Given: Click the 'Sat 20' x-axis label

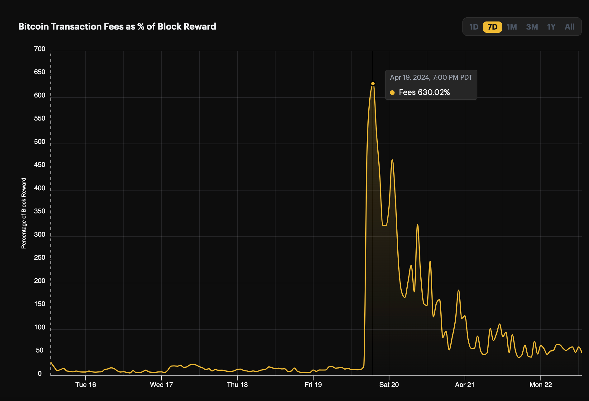Looking at the screenshot, I should [389, 384].
